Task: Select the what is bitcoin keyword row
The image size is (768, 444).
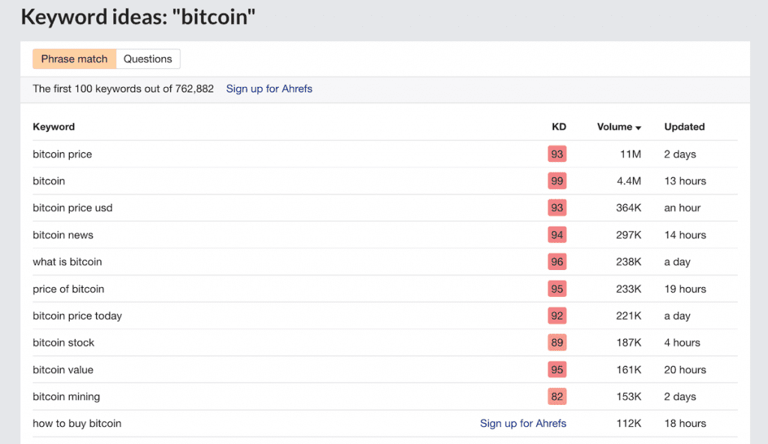Action: tap(67, 262)
